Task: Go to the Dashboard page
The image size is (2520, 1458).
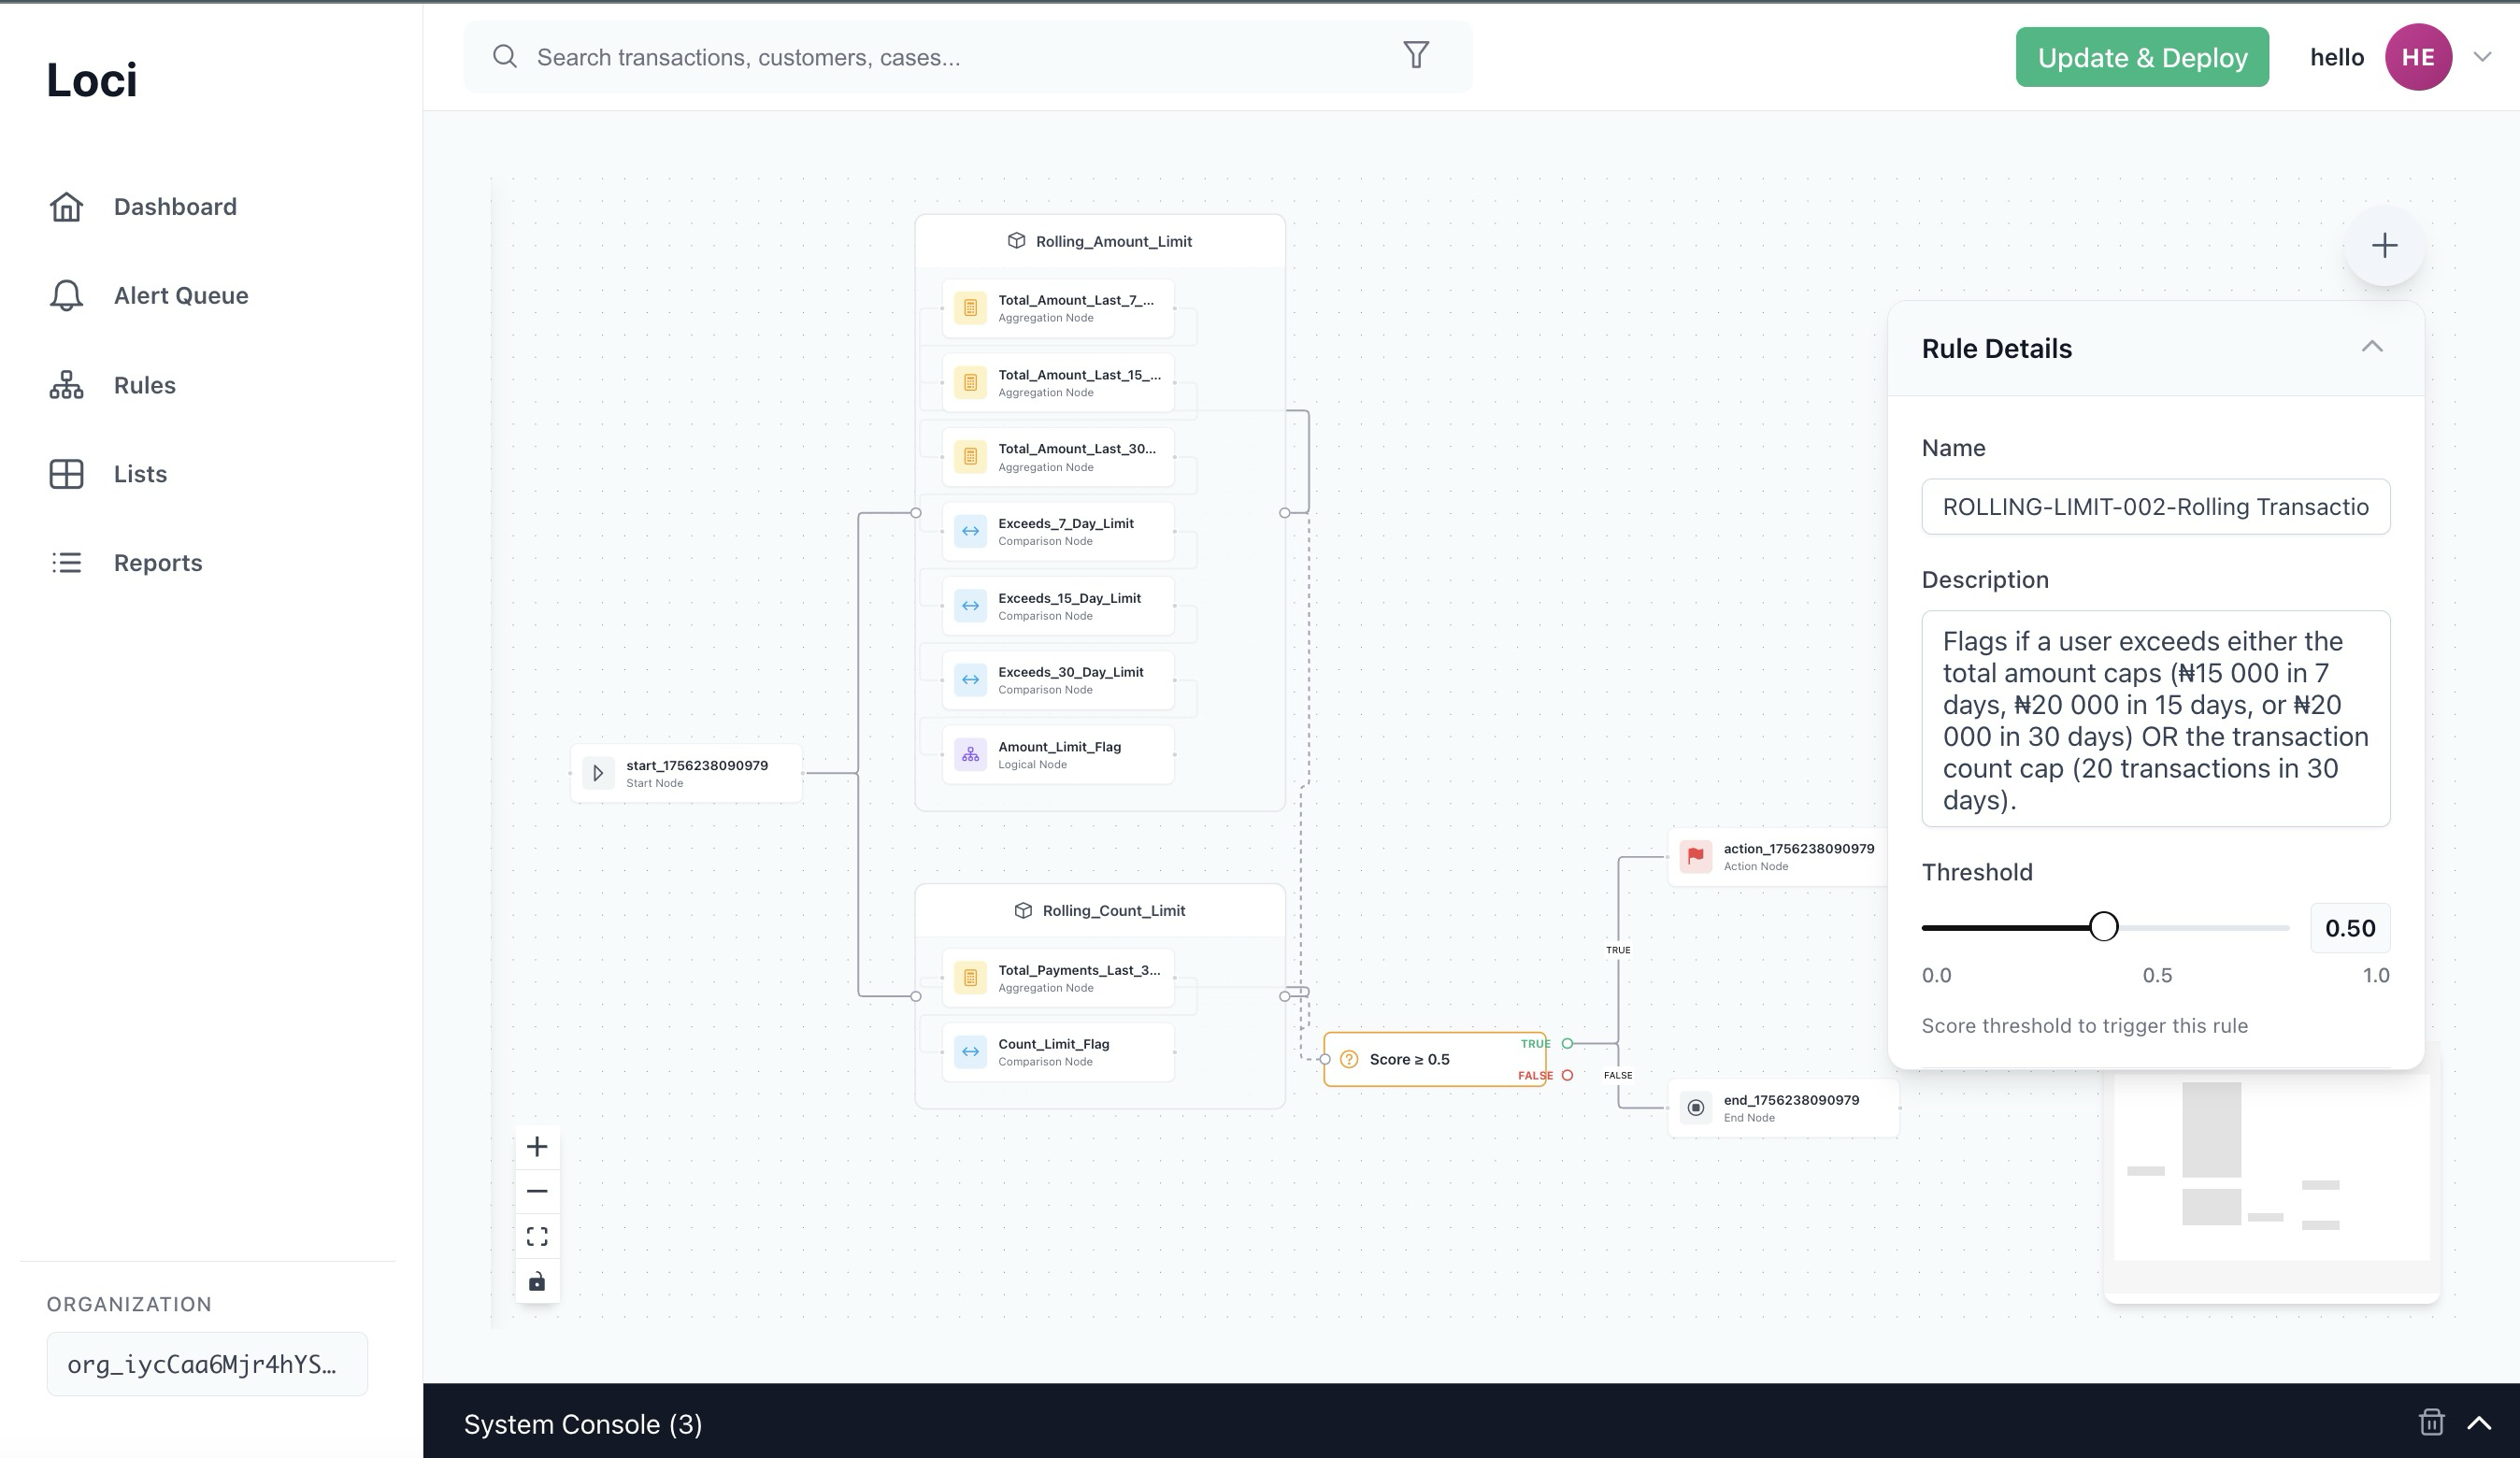Action: (x=174, y=206)
